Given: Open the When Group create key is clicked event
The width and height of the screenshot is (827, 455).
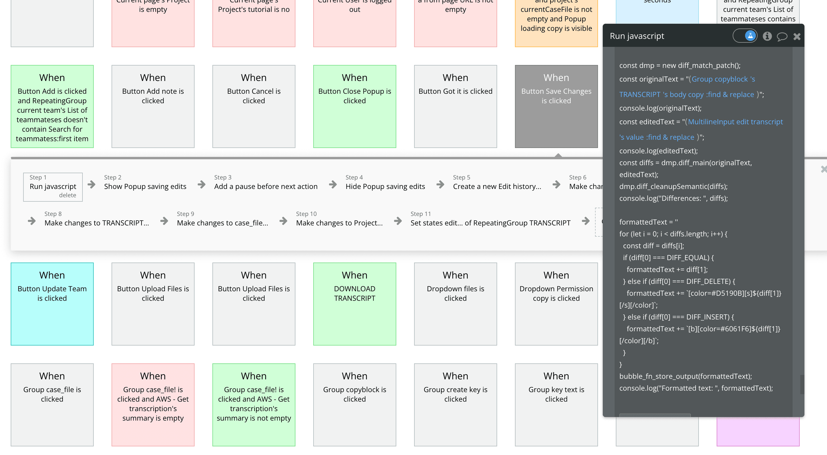Looking at the screenshot, I should pos(455,405).
